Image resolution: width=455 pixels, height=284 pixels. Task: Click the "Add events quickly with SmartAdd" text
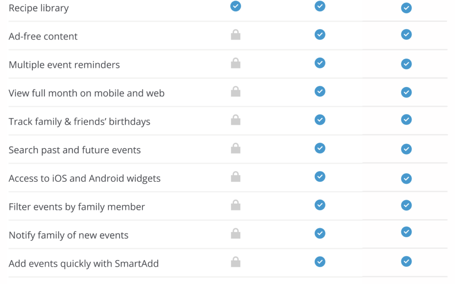[x=84, y=264]
